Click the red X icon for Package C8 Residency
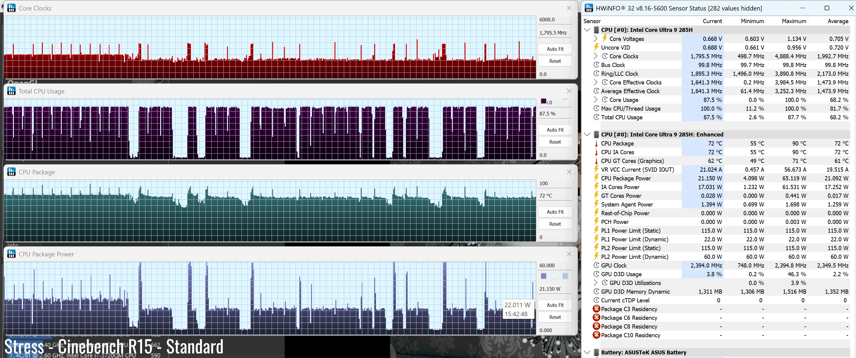The height and width of the screenshot is (358, 856). tap(596, 326)
